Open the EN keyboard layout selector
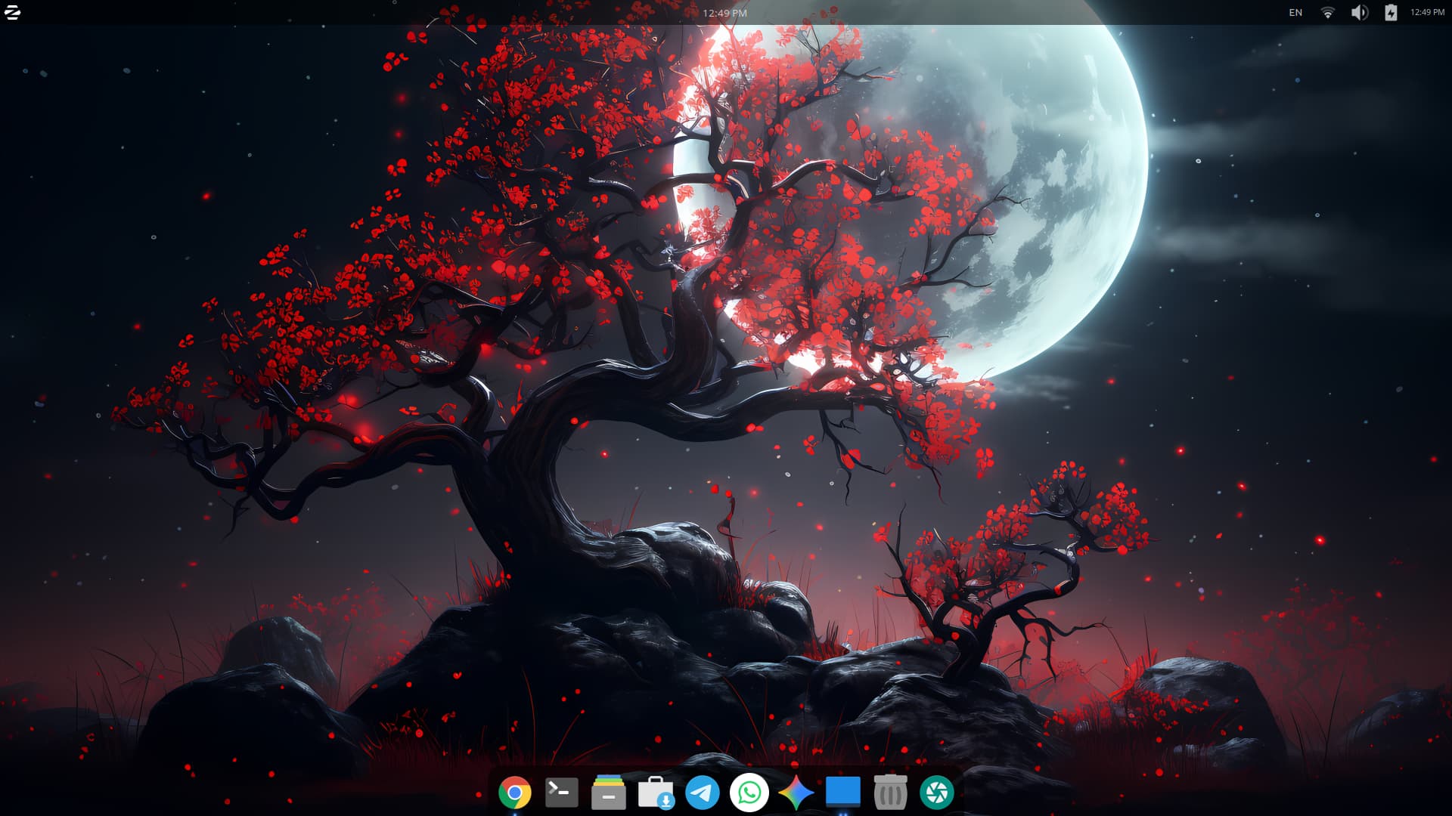Screen dimensions: 1452x816 1295,12
